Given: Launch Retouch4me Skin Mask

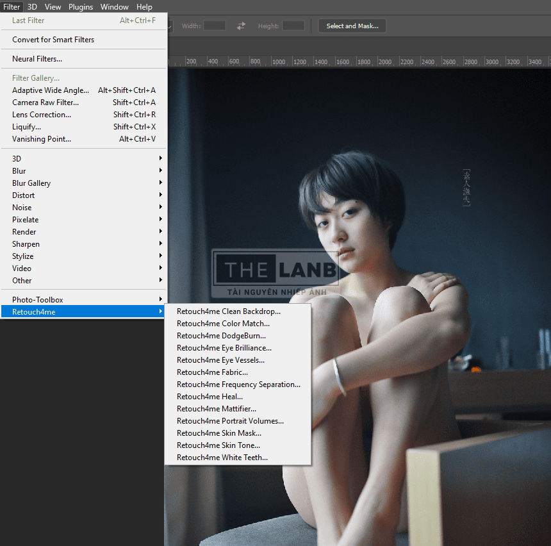Looking at the screenshot, I should (238, 433).
